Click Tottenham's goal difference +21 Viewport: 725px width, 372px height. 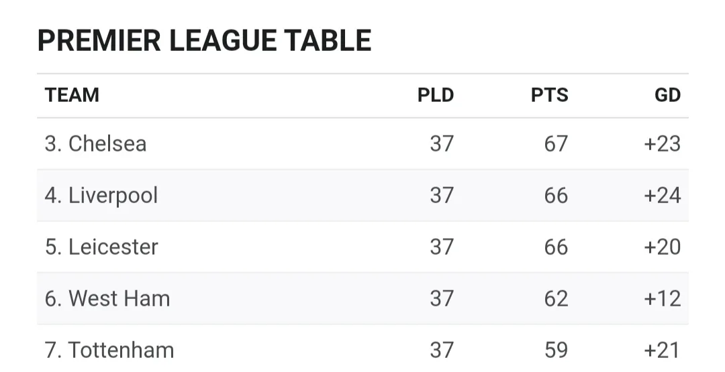(x=662, y=350)
